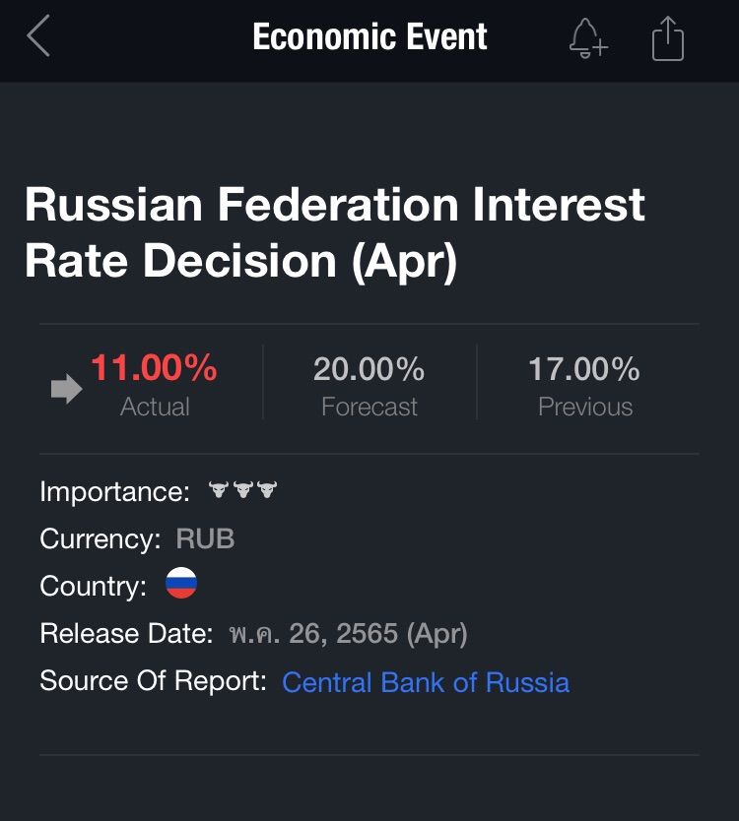The image size is (739, 821).
Task: Open the Central Bank of Russia link
Action: point(426,682)
